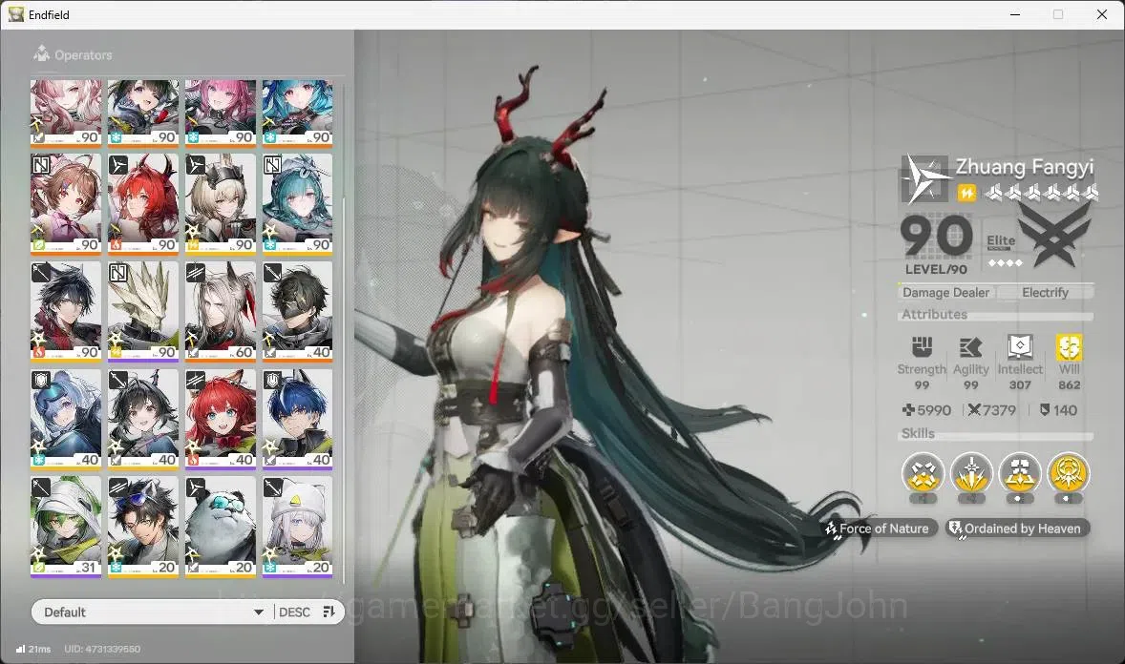Click the large level number 90
The image size is (1125, 664).
pos(936,237)
